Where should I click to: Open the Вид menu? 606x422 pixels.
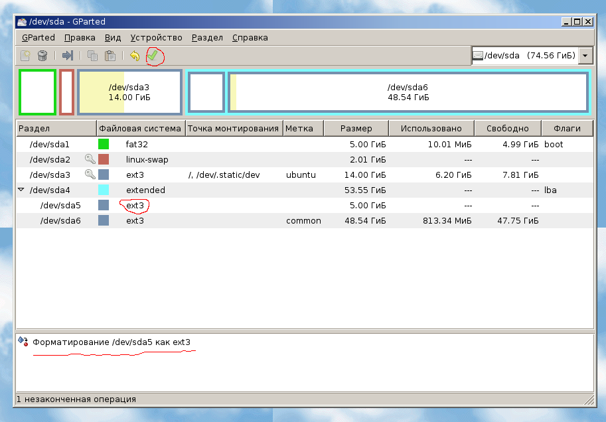(x=112, y=37)
